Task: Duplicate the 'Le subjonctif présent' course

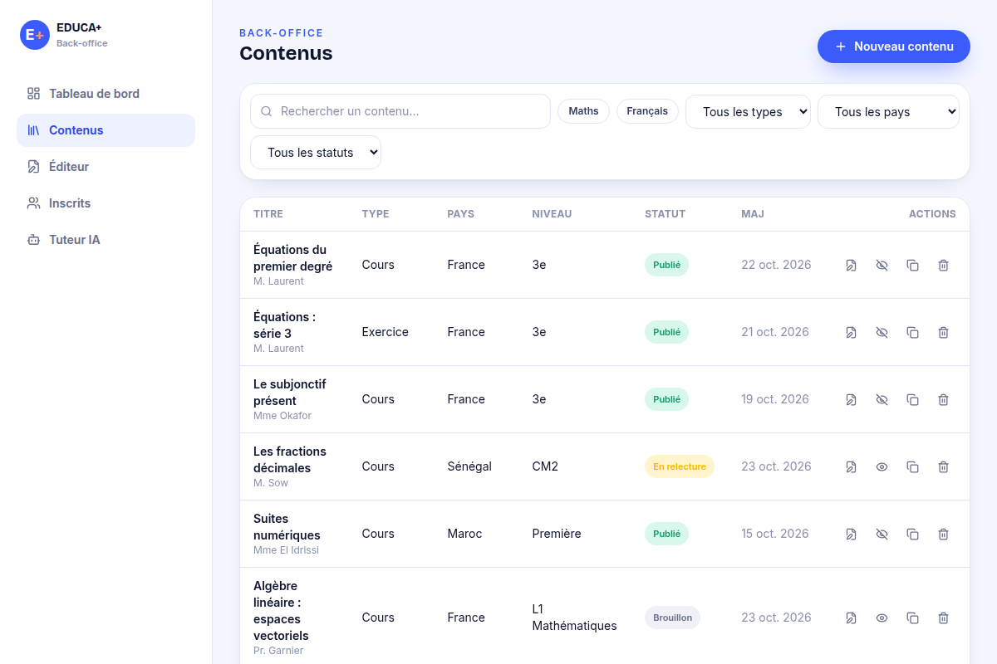Action: (x=913, y=399)
